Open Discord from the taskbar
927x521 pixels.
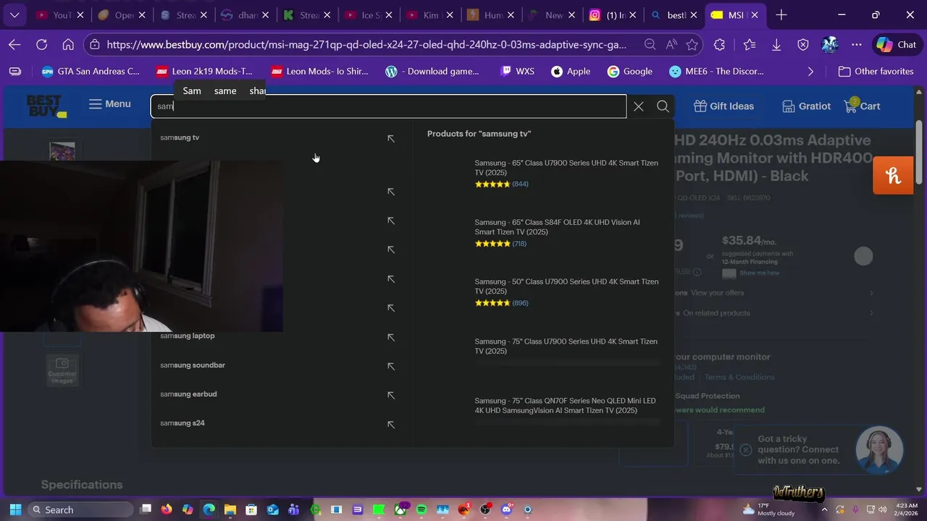pyautogui.click(x=507, y=509)
